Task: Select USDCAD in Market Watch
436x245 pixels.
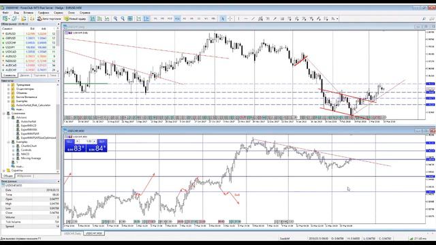Action: coord(29,52)
